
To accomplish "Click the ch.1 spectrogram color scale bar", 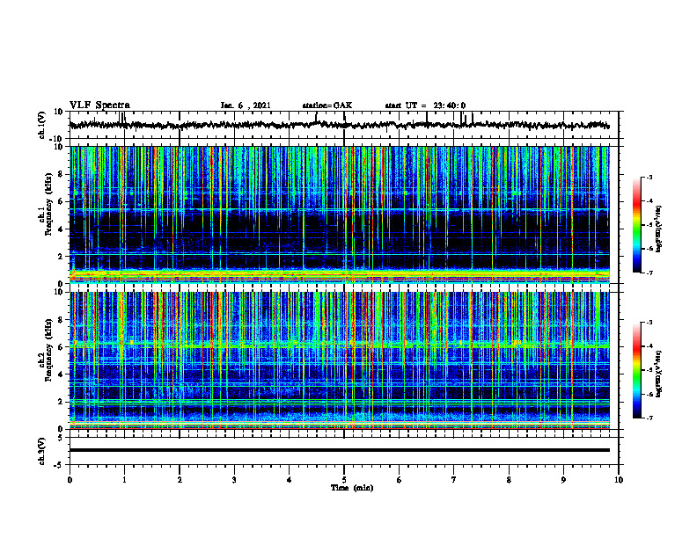I will coord(637,225).
